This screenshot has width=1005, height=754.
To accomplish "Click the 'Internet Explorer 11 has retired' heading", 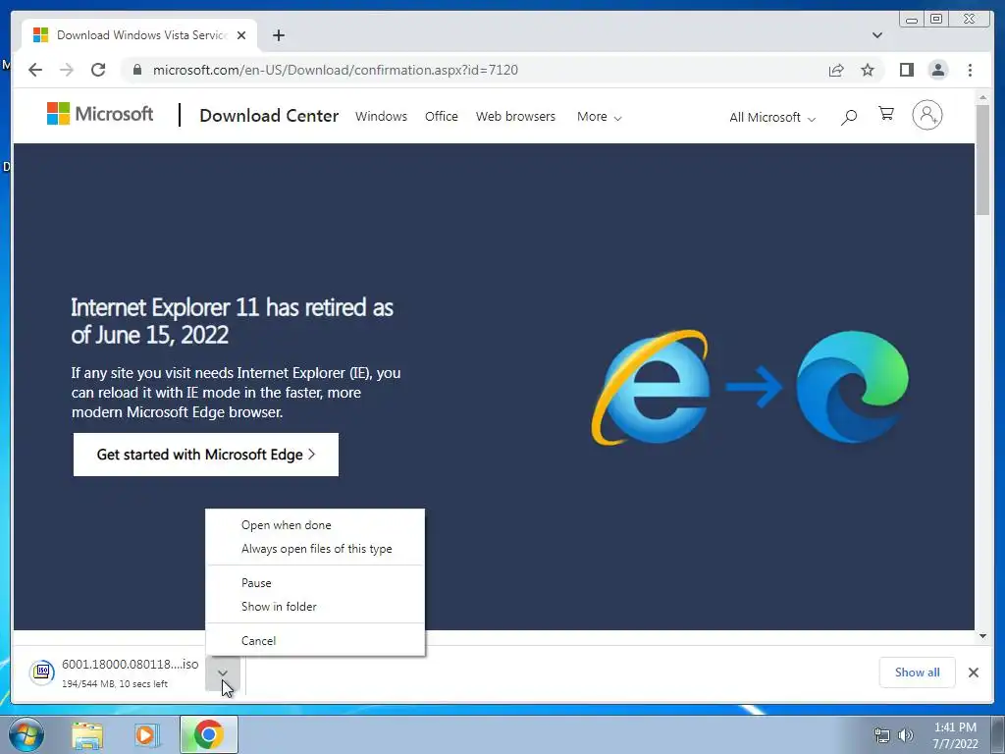I will coord(232,321).
